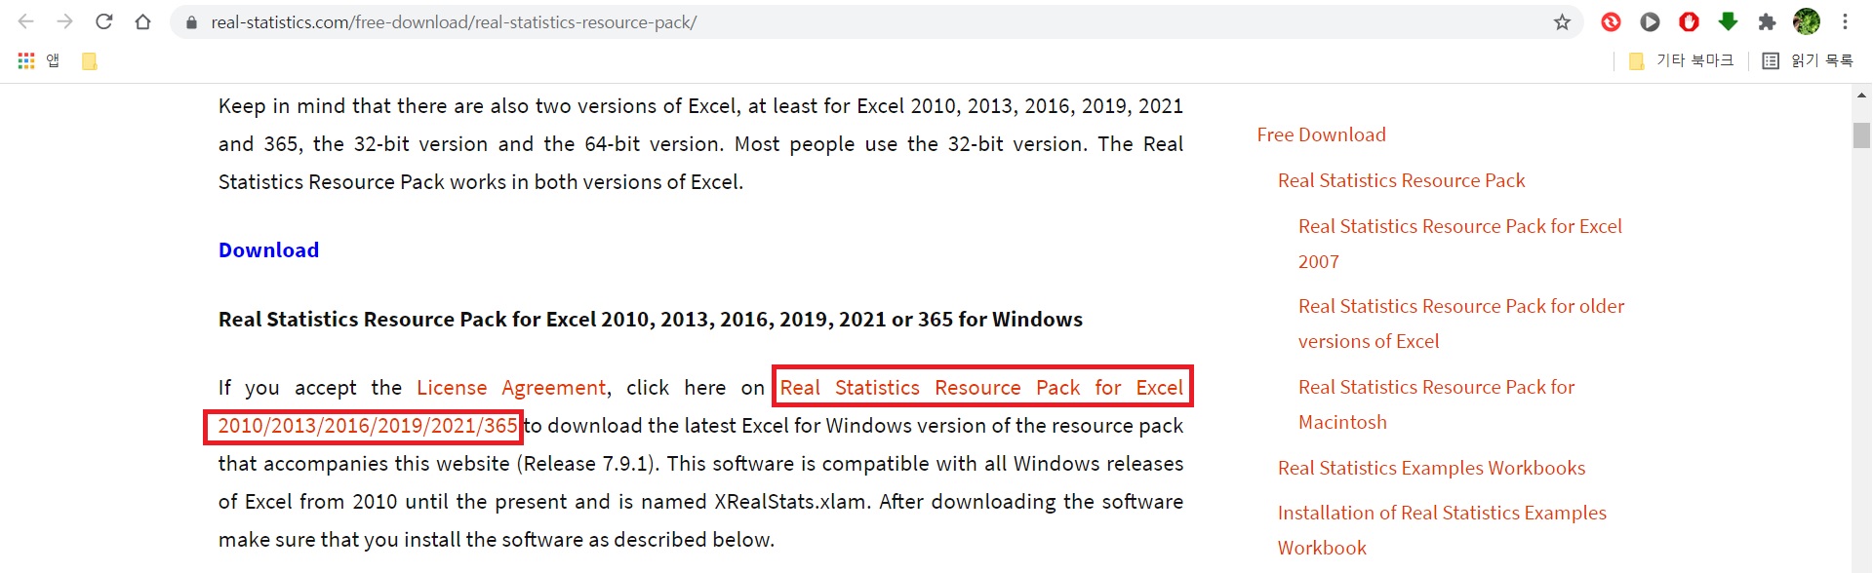The height and width of the screenshot is (573, 1873).
Task: Click the vertical scrollbar thumb
Action: 1861,134
